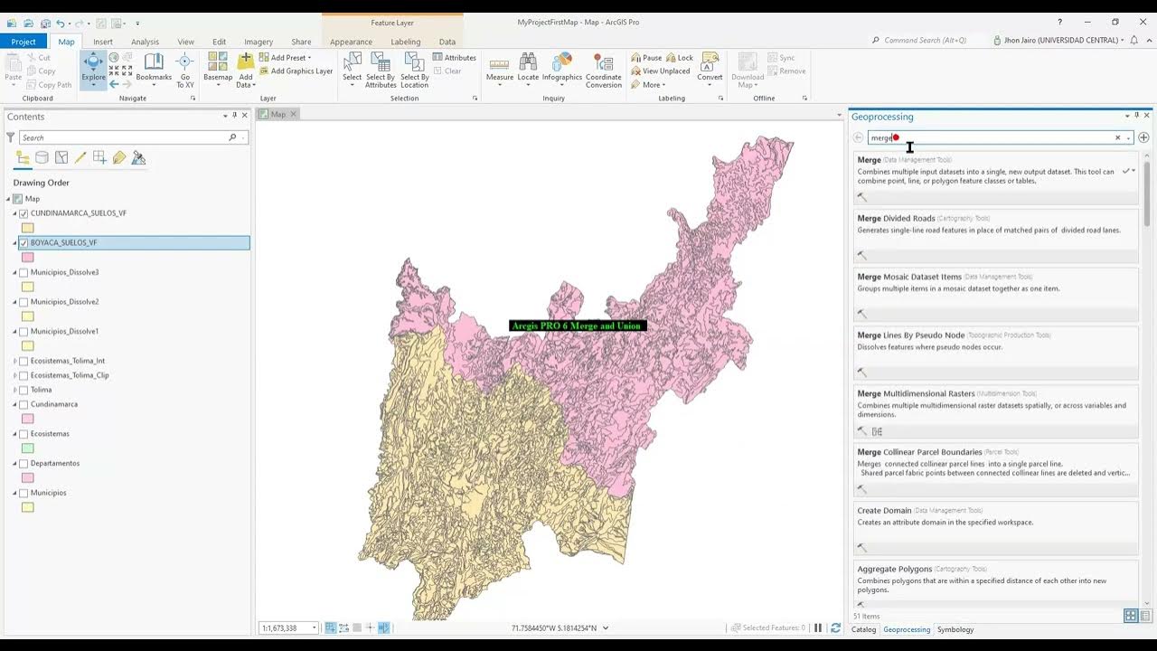This screenshot has height=651, width=1157.
Task: Open the Labeling contextual tab
Action: point(405,42)
